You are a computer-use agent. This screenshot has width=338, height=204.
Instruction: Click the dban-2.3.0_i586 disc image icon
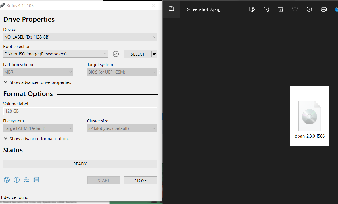tap(310, 116)
